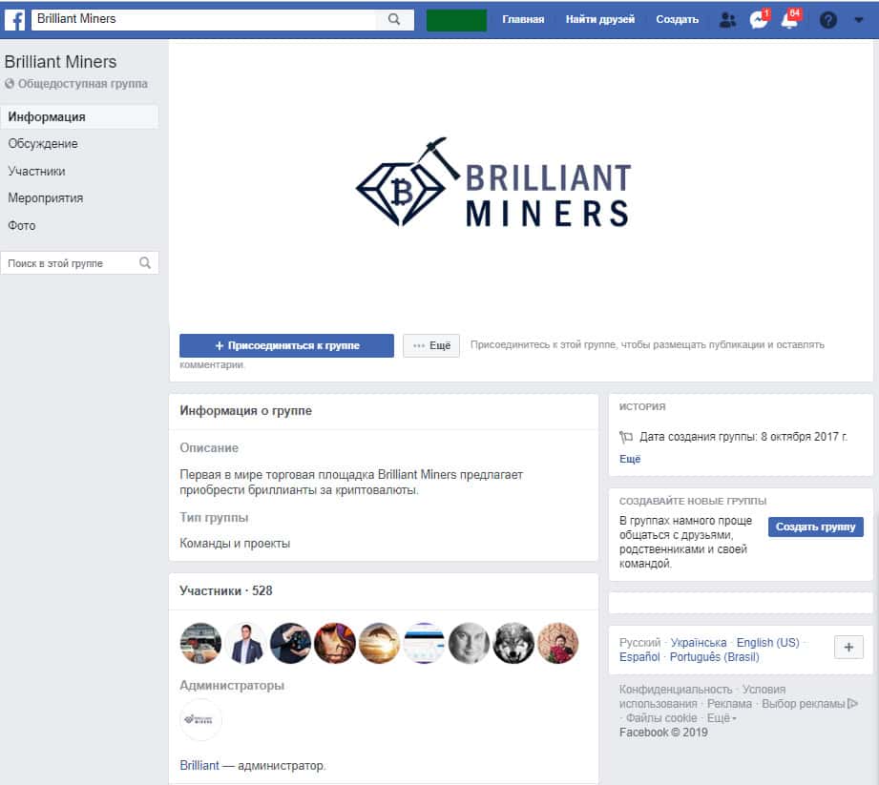Open the Ещё button next to join

tap(431, 345)
